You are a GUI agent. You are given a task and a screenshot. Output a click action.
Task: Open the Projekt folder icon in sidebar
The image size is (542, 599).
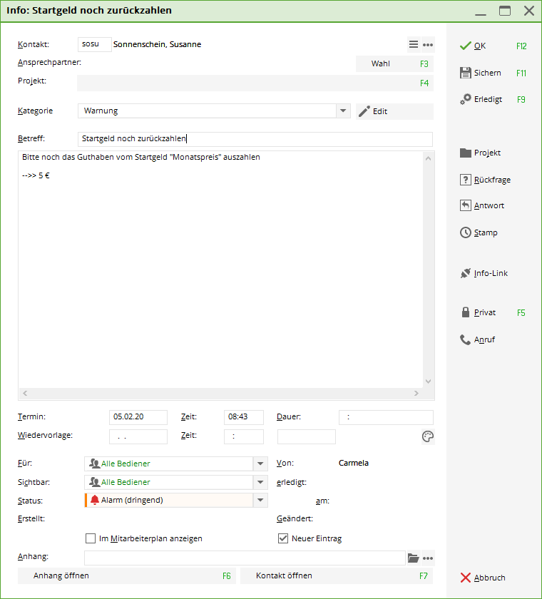(466, 153)
